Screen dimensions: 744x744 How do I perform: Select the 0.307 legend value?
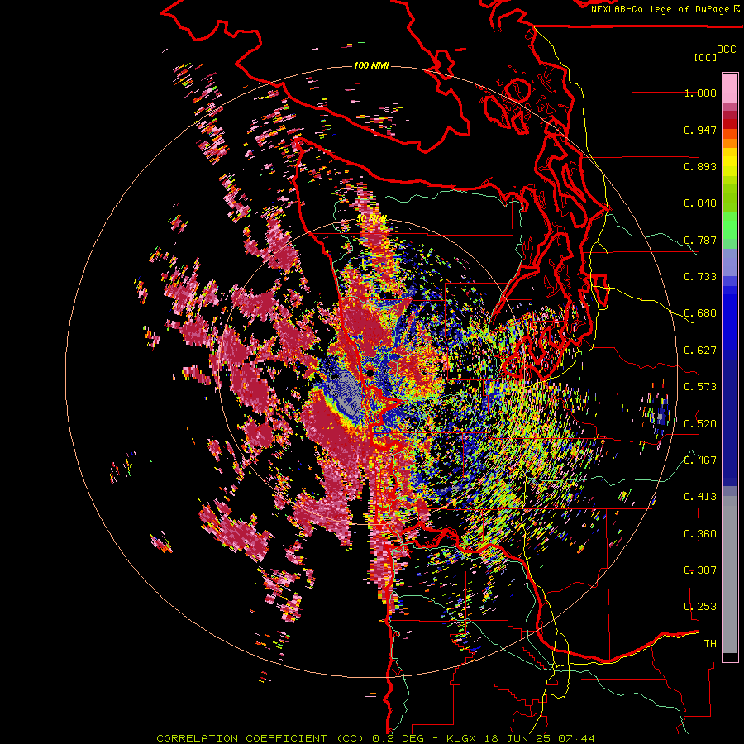pos(700,570)
